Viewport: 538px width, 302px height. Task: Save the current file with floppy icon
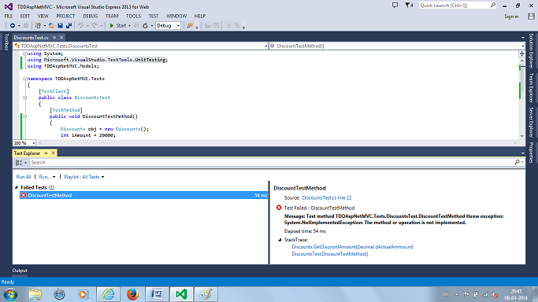60,26
